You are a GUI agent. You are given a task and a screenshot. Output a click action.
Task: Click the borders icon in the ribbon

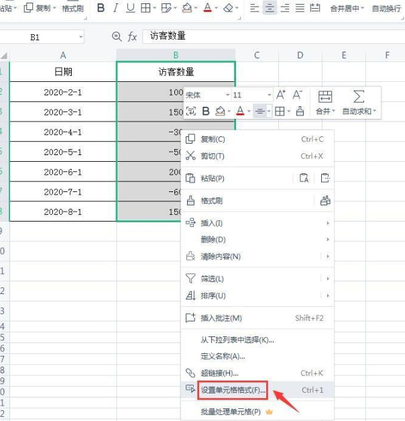[146, 8]
